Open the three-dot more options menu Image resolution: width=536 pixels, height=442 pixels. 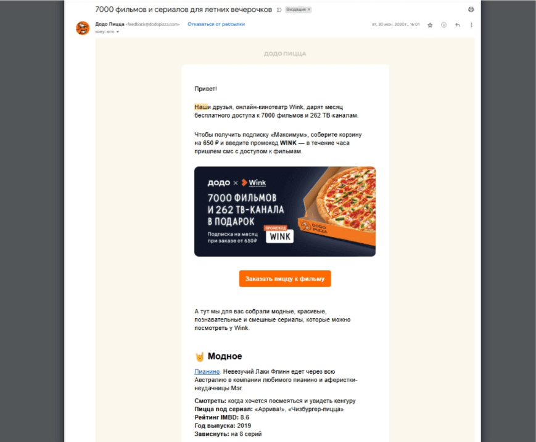(x=471, y=25)
